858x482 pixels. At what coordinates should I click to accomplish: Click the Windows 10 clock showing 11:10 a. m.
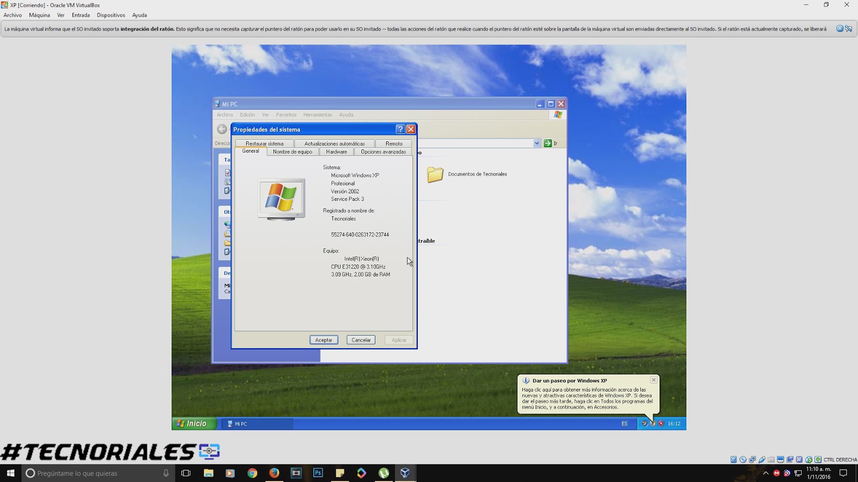(818, 473)
